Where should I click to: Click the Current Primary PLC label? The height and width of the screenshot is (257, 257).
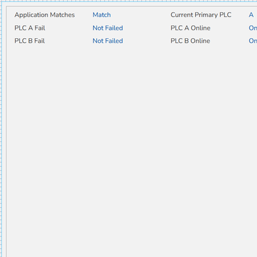tap(201, 15)
